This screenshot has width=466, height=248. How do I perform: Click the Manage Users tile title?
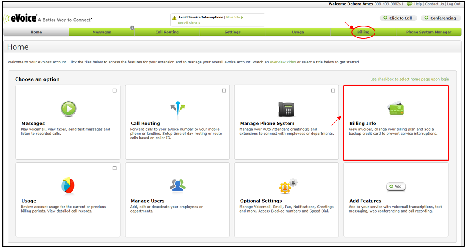coord(148,201)
